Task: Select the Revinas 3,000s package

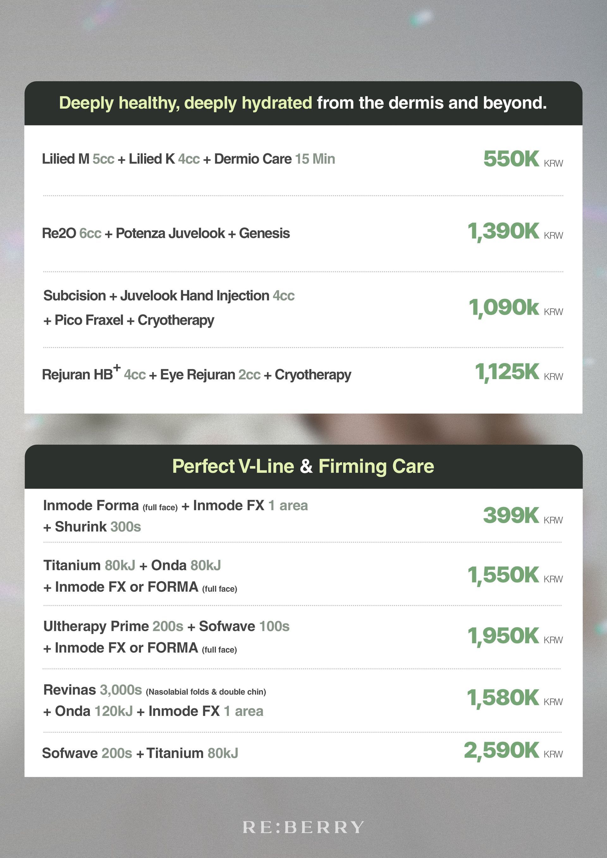Action: click(x=155, y=700)
